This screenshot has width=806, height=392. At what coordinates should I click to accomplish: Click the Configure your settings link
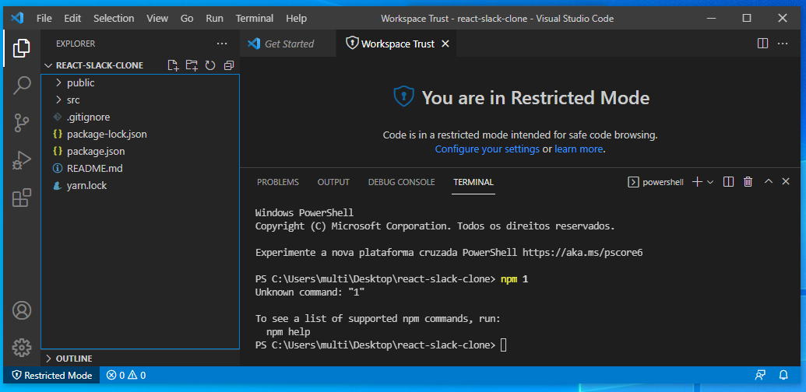(x=487, y=149)
